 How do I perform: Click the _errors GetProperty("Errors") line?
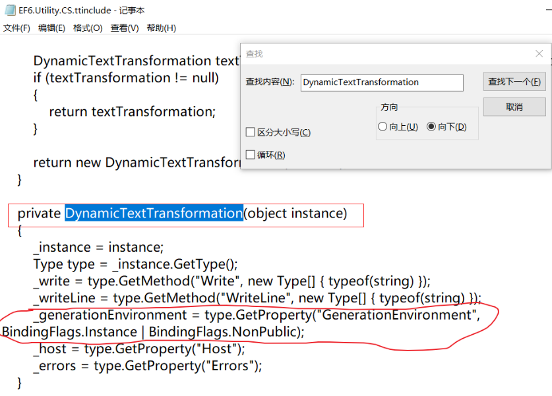[x=148, y=366]
